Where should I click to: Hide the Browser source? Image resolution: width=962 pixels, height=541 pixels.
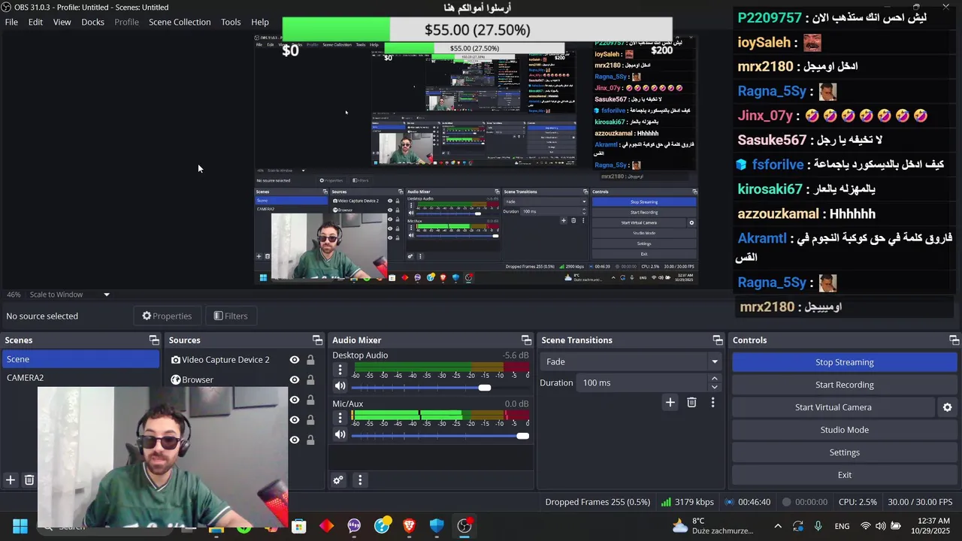click(x=295, y=379)
